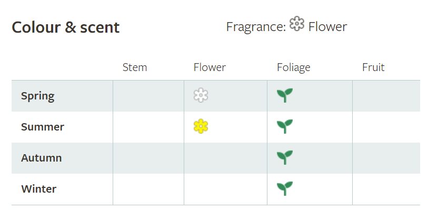Select the Flower column header
The height and width of the screenshot is (210, 428).
[210, 67]
